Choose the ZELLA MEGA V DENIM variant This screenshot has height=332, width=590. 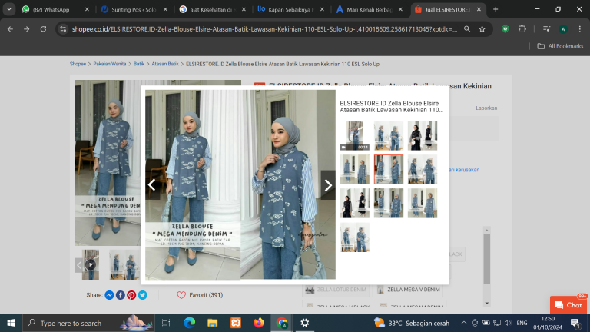point(408,290)
